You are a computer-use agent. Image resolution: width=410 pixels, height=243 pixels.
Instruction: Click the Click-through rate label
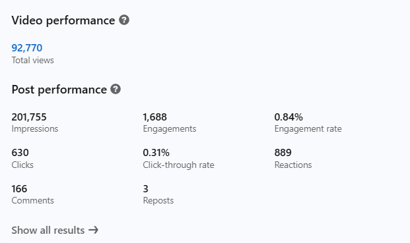point(178,165)
